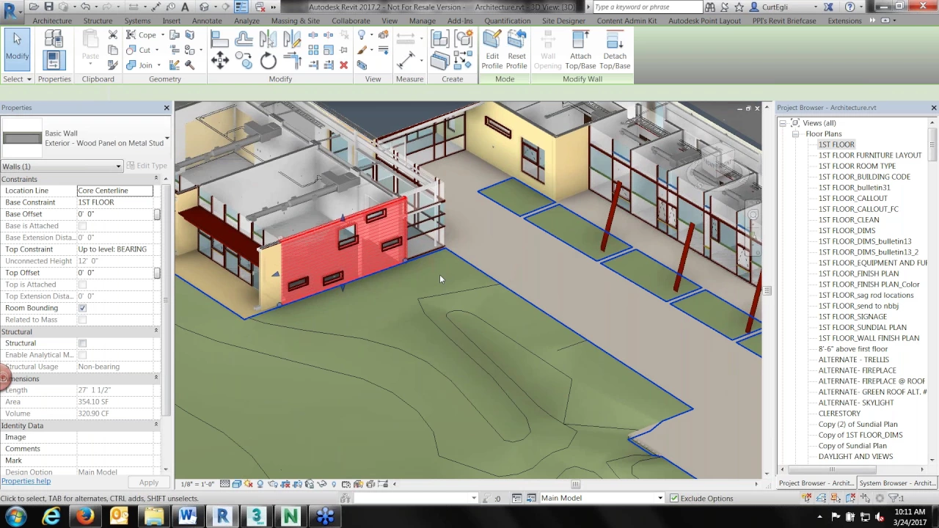Open Word from the taskbar
This screenshot has height=528, width=939.
[x=188, y=517]
